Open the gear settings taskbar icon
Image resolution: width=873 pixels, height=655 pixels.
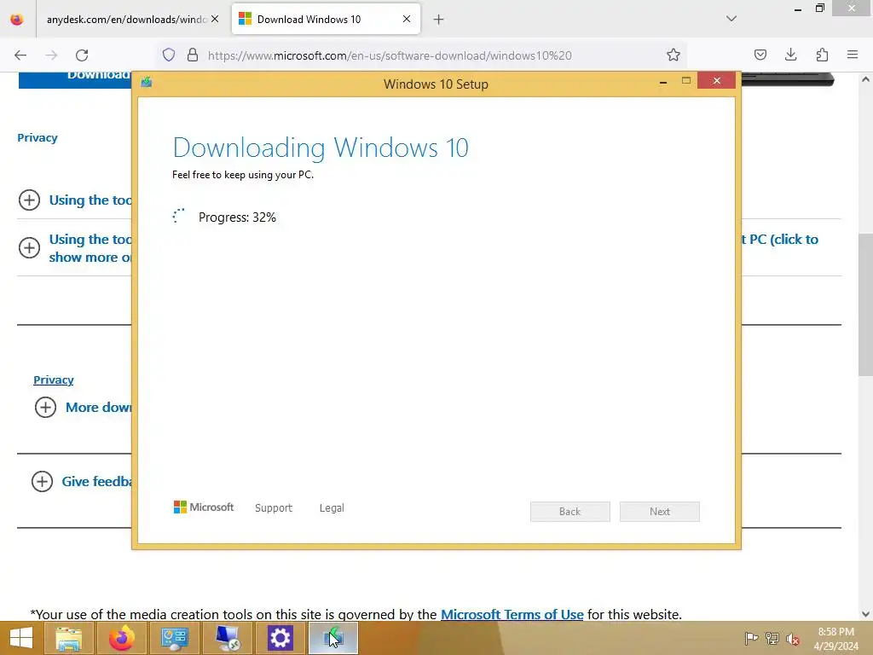click(280, 638)
